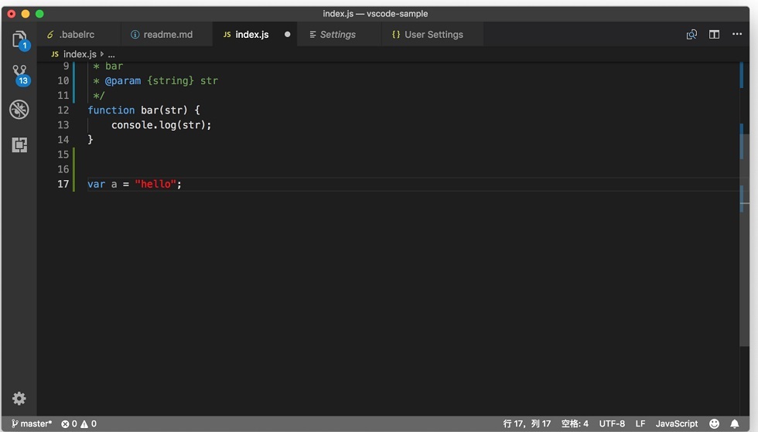This screenshot has height=432, width=758.
Task: Open the Debug view icon
Action: tap(19, 110)
